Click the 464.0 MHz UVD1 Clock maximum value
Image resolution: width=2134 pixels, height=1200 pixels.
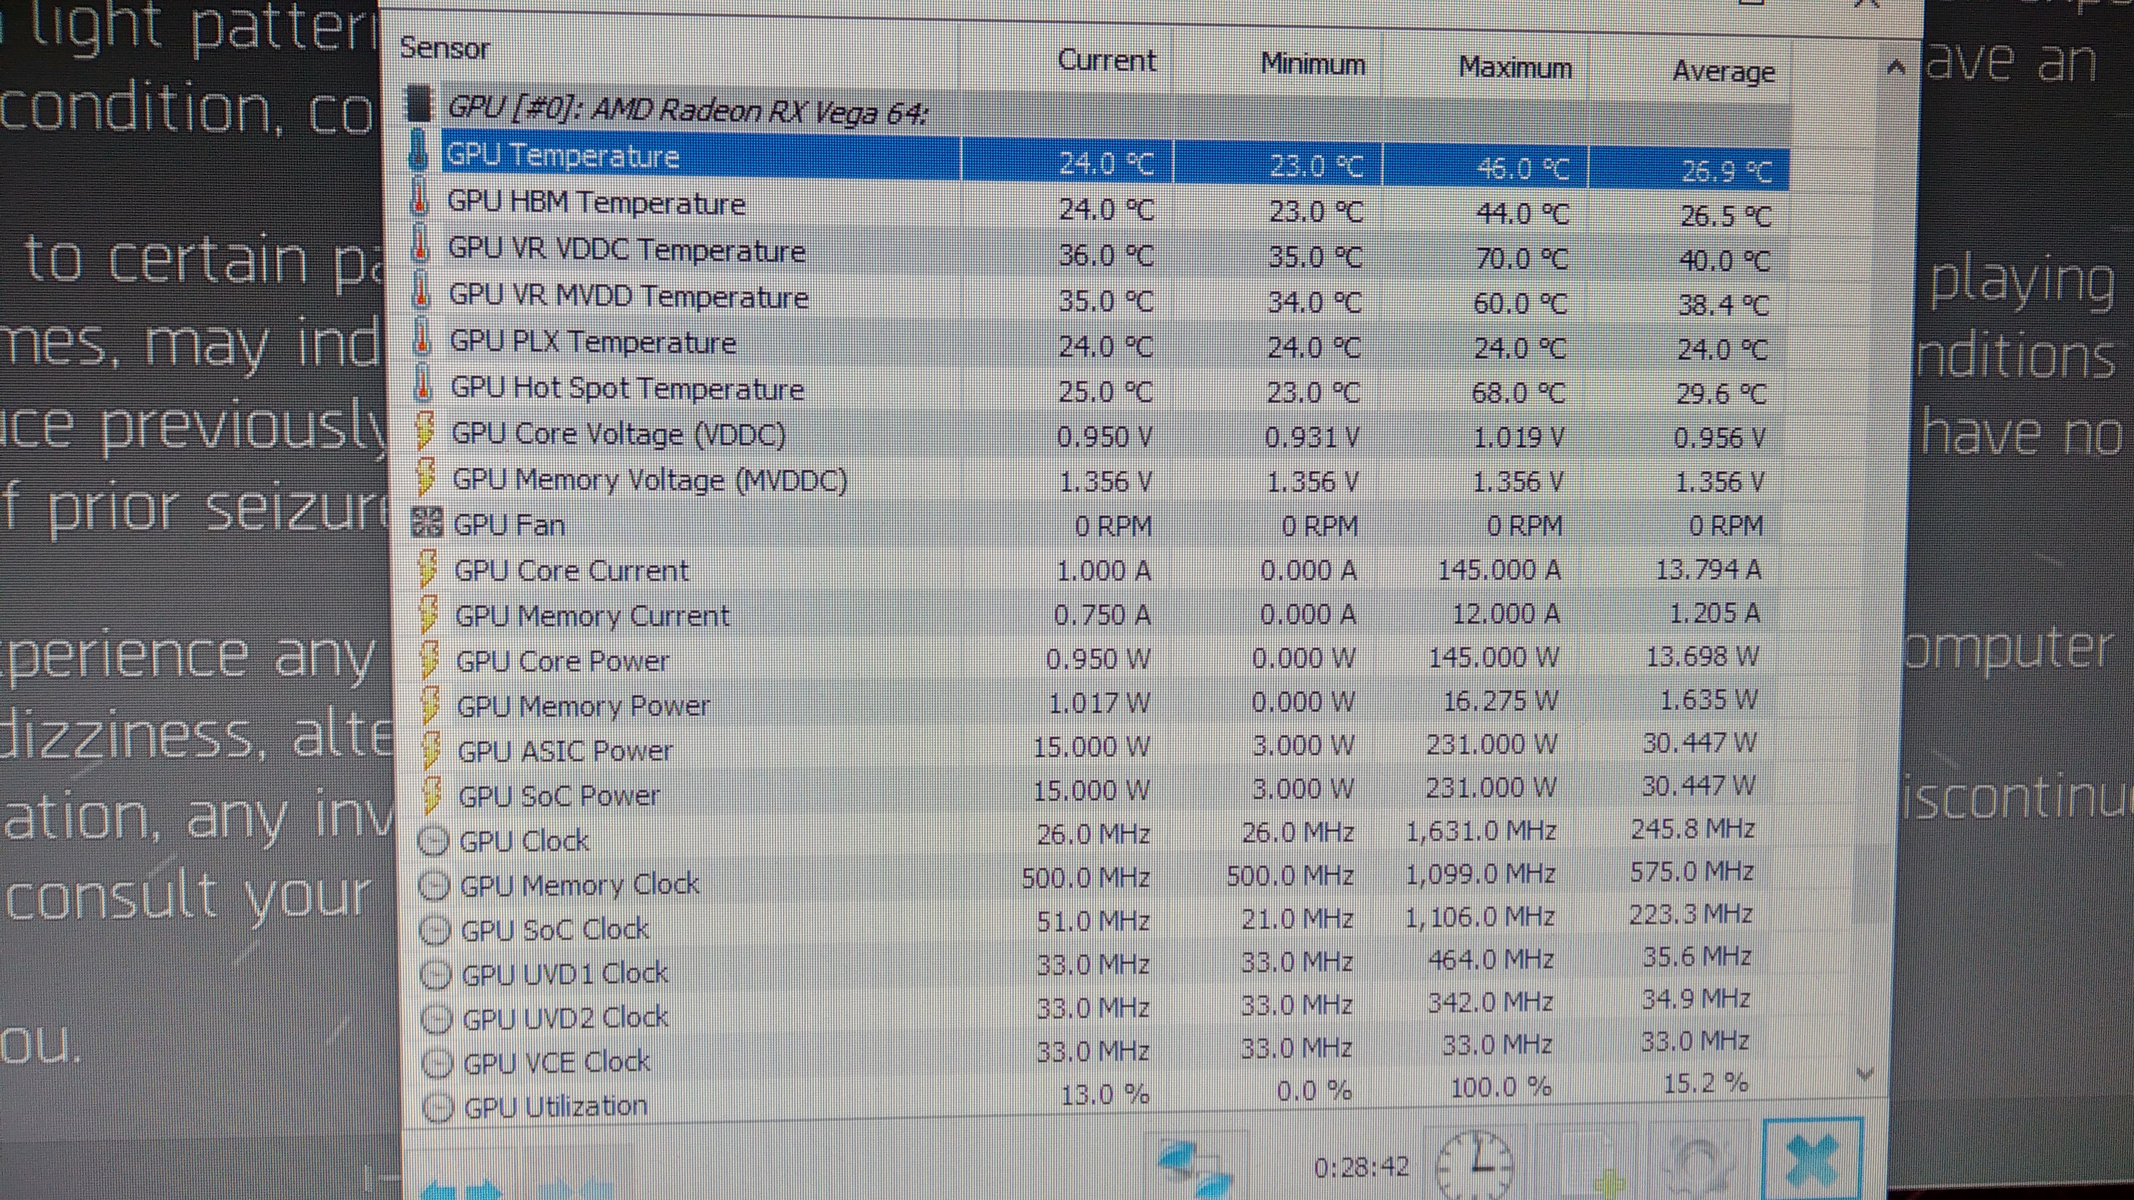click(x=1490, y=959)
